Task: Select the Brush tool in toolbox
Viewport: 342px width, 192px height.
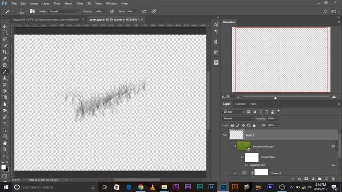Action: point(5,71)
